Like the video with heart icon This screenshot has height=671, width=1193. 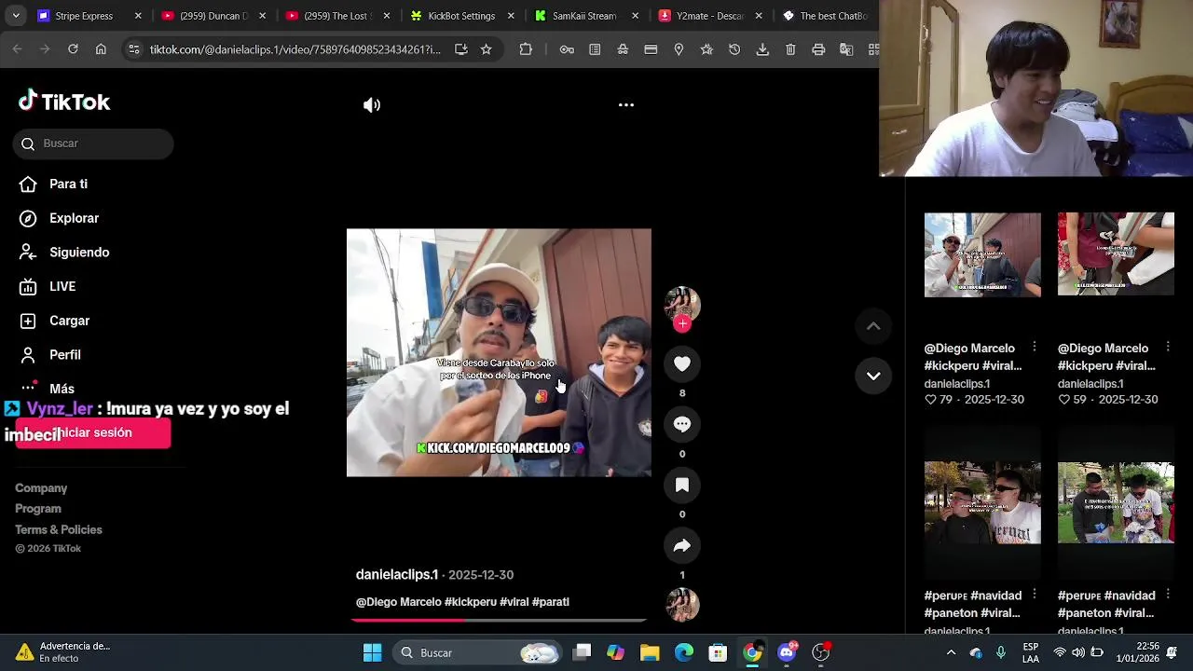click(x=682, y=364)
